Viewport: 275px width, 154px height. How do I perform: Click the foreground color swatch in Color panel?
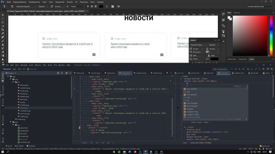coord(229,18)
